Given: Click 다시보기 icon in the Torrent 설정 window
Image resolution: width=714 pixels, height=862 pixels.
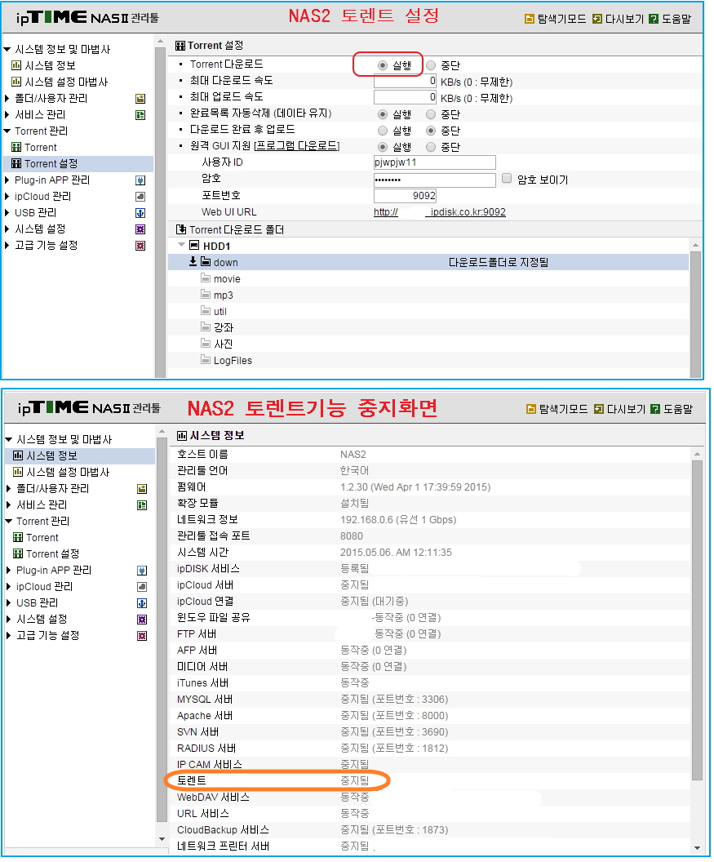Looking at the screenshot, I should (597, 20).
